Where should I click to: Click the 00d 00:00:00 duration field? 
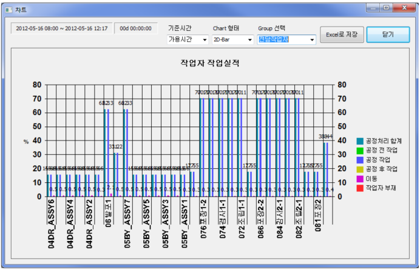click(x=136, y=28)
